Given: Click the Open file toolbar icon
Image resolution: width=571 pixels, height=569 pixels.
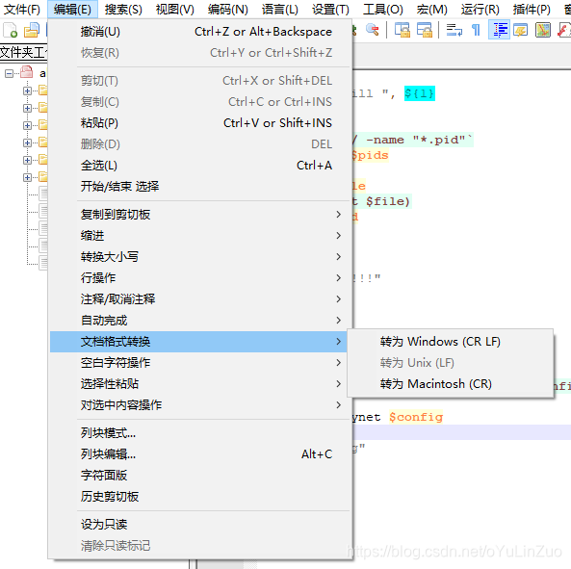Looking at the screenshot, I should pos(32,30).
